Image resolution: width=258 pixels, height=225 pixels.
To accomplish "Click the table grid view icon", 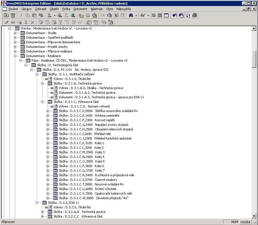I will [x=160, y=15].
